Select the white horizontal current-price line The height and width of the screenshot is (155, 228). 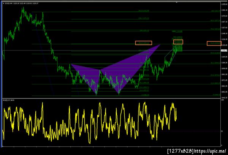(x=111, y=51)
